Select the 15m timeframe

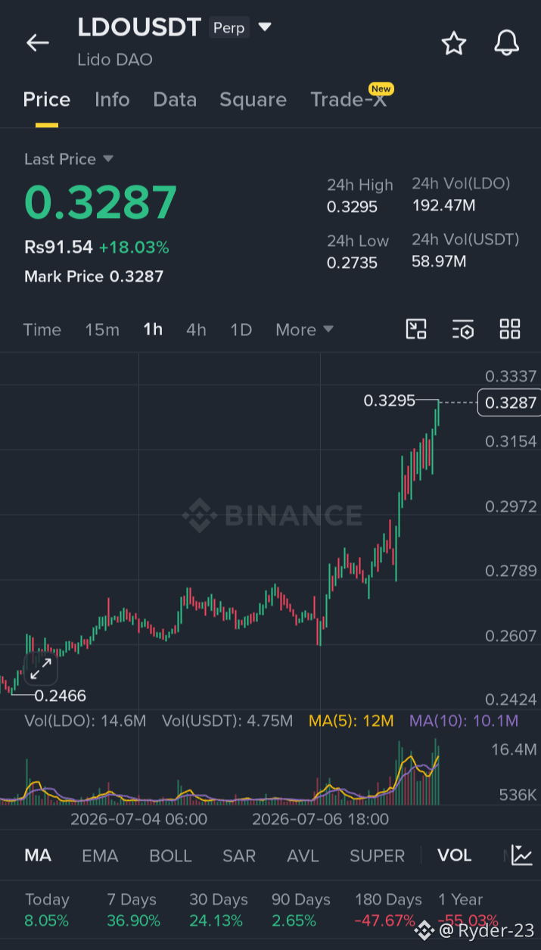coord(102,329)
